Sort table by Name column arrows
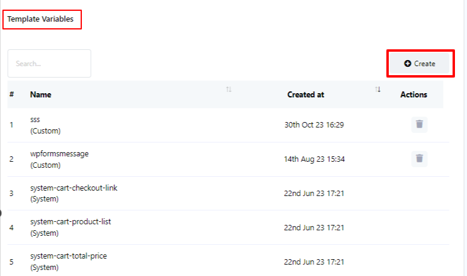The width and height of the screenshot is (467, 276). tap(229, 90)
